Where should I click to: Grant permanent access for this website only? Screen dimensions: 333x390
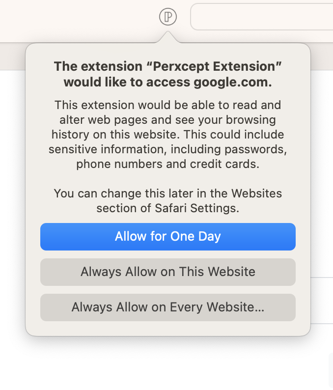pos(168,272)
